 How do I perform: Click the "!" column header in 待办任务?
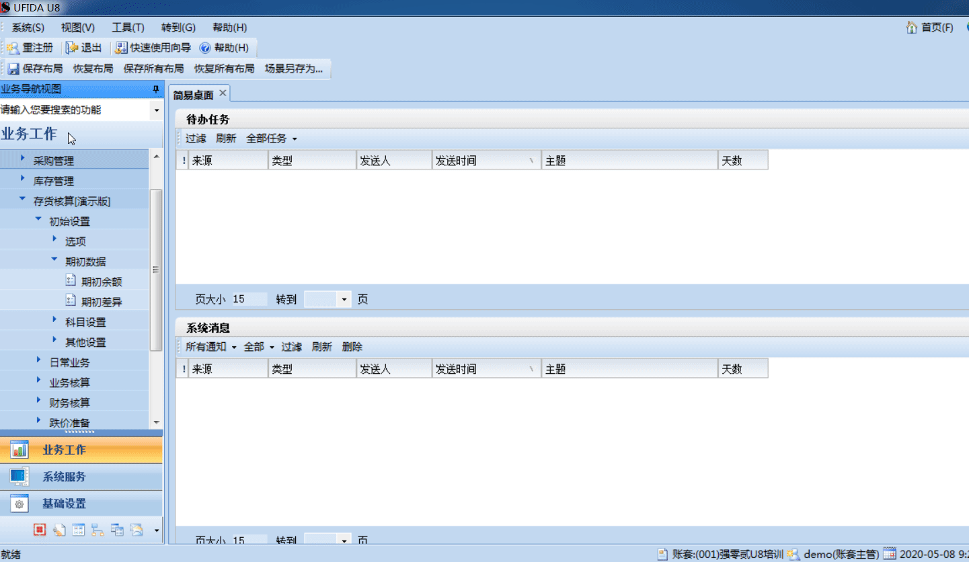[182, 161]
